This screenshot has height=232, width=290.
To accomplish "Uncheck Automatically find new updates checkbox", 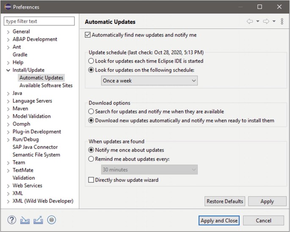I will click(x=88, y=35).
